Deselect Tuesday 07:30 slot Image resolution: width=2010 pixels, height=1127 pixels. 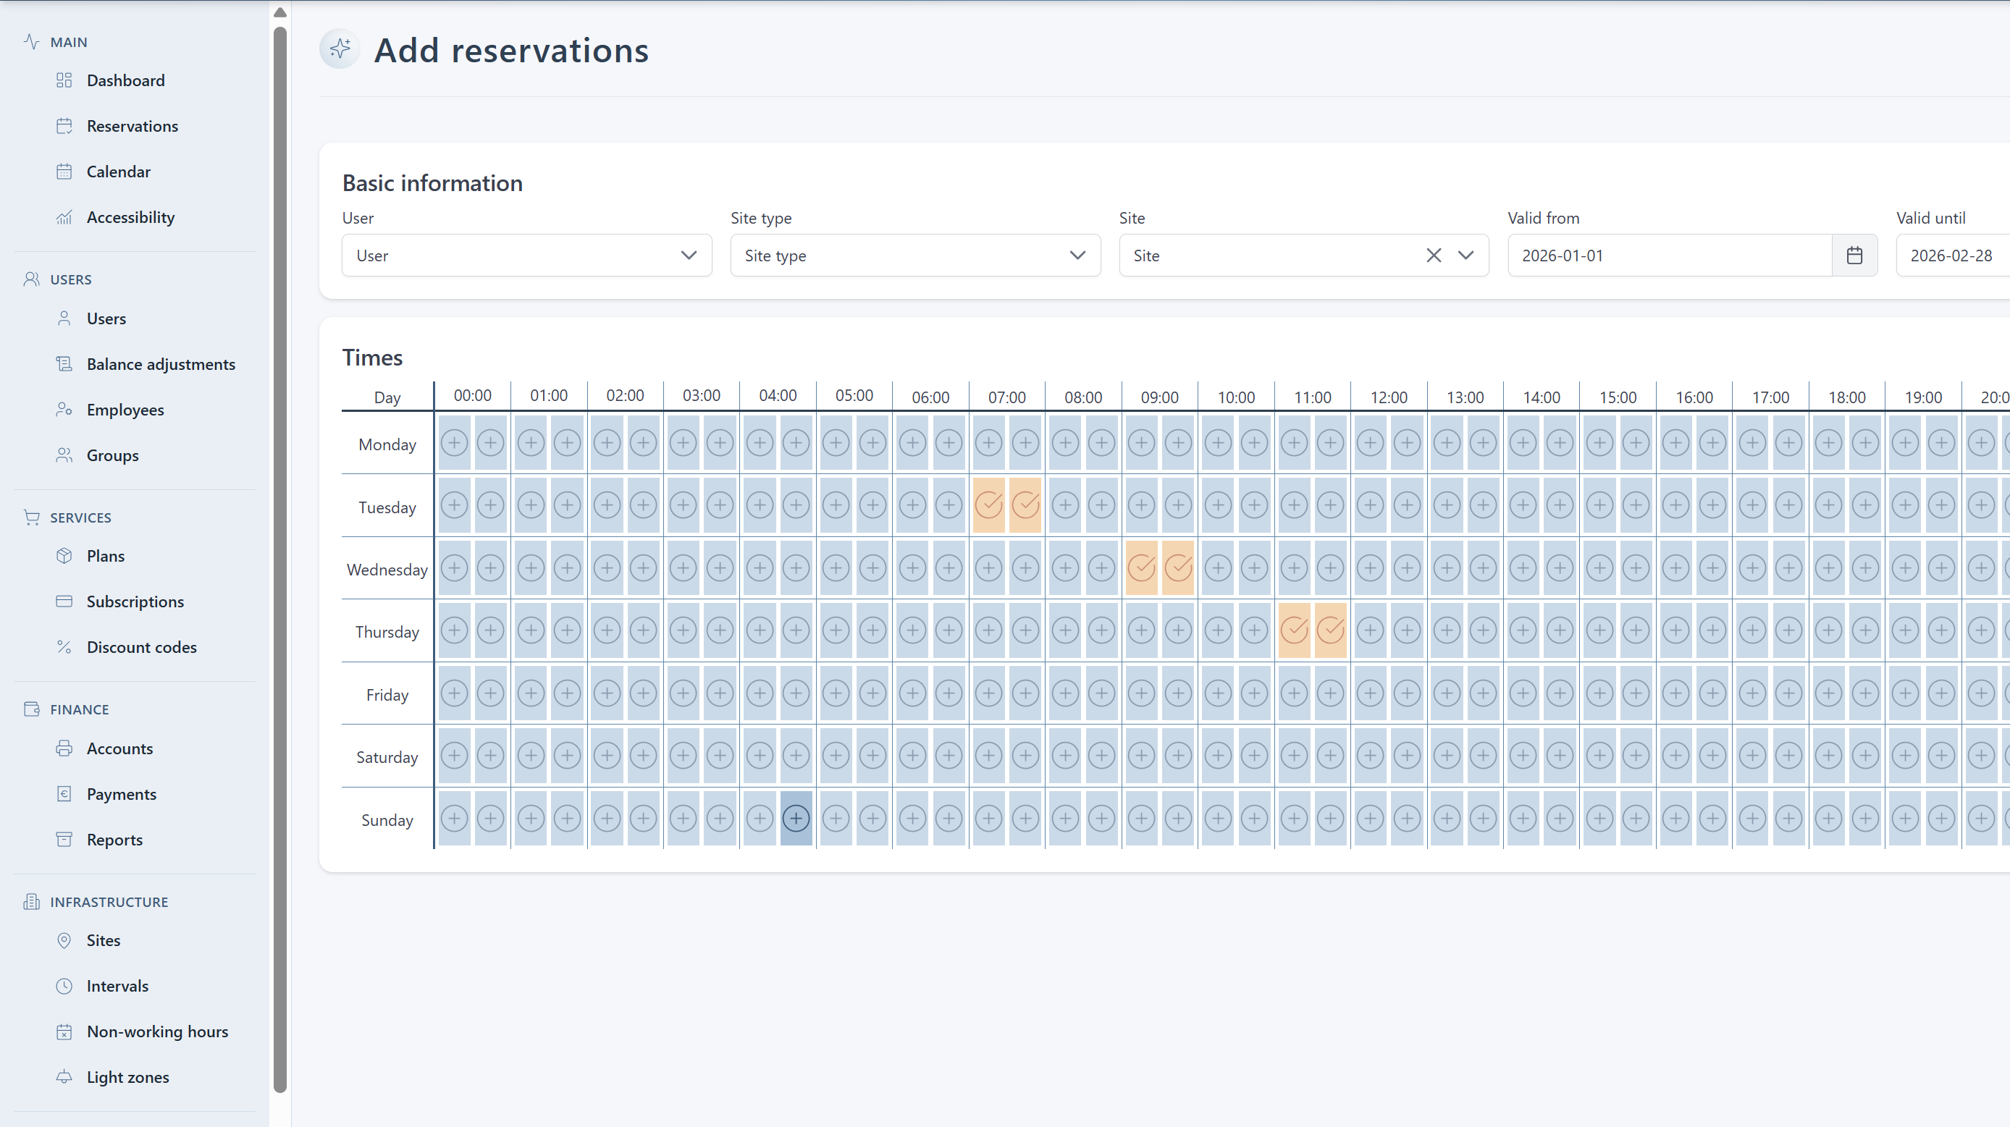(1025, 505)
